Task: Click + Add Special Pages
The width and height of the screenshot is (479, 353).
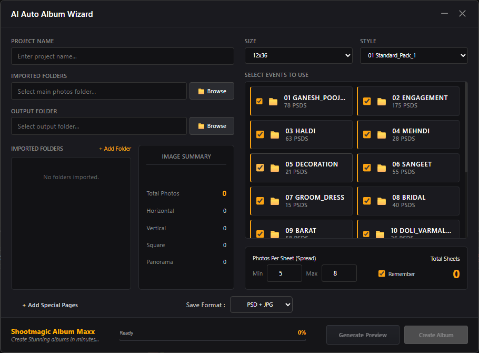Action: coord(50,305)
